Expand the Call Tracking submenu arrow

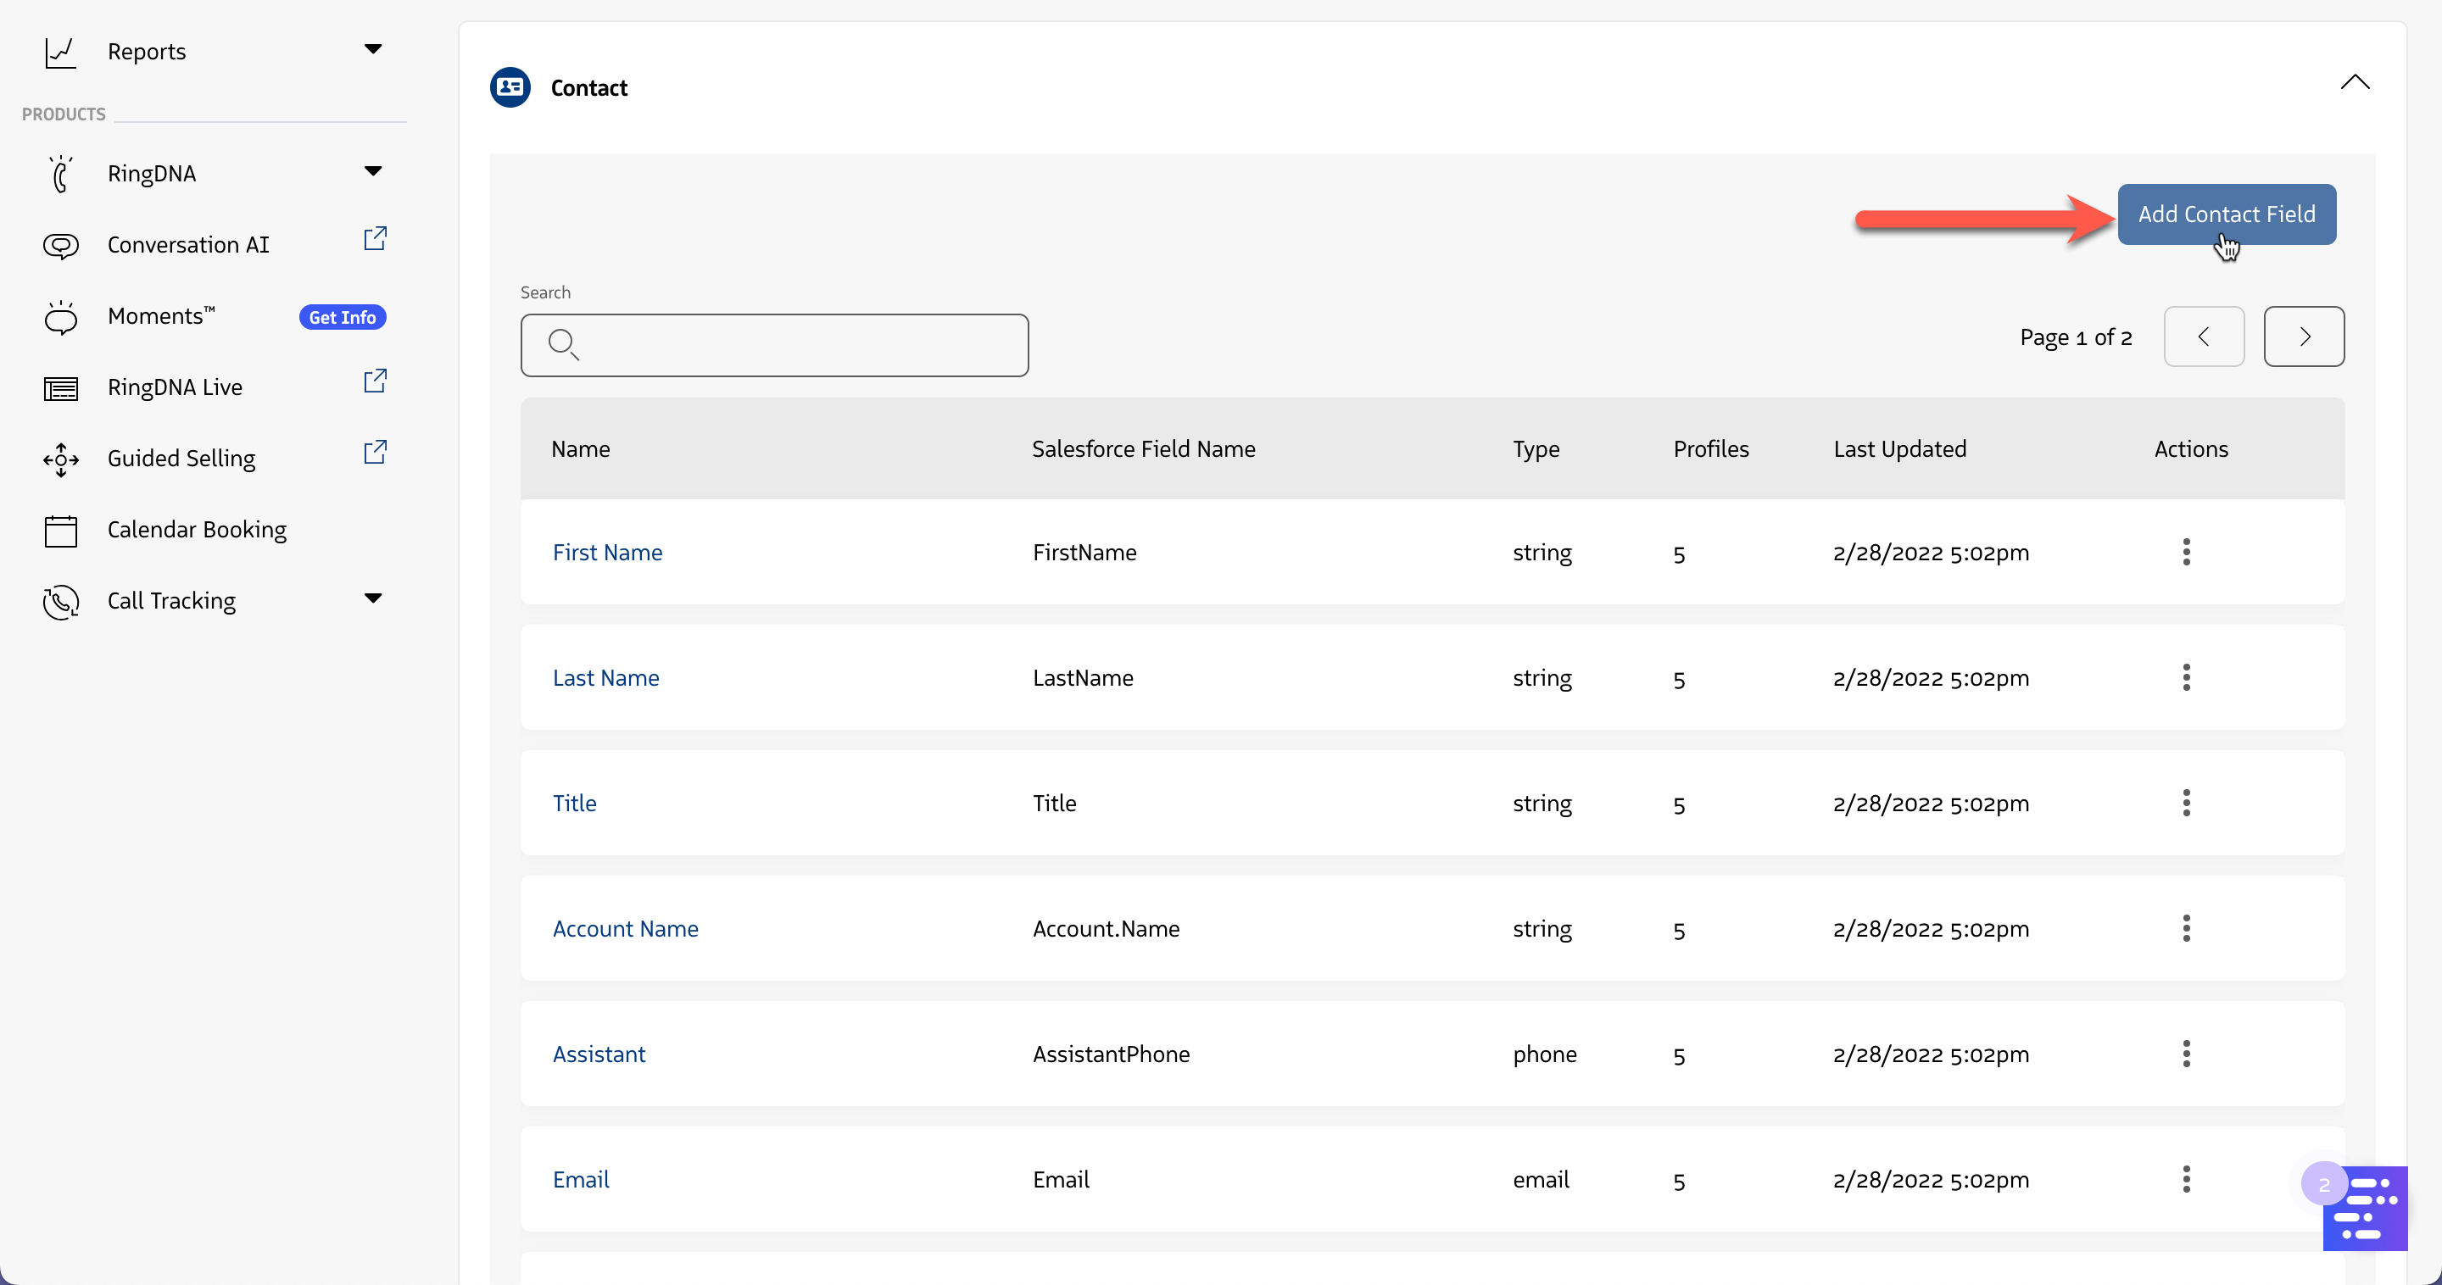click(x=372, y=599)
